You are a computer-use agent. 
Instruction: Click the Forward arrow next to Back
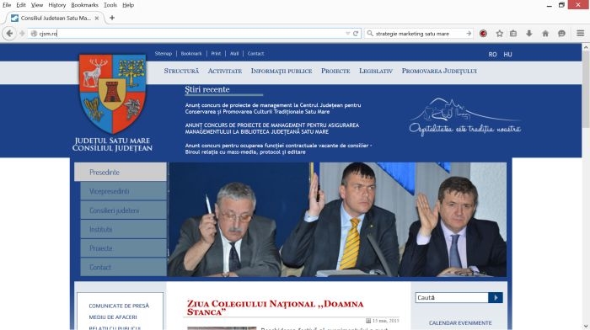(x=22, y=34)
